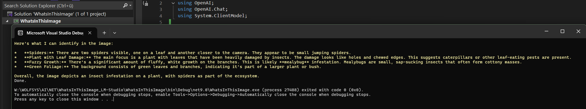The height and width of the screenshot is (109, 586).
Task: Click the Visual Studio solution icon
Action: 10,14
